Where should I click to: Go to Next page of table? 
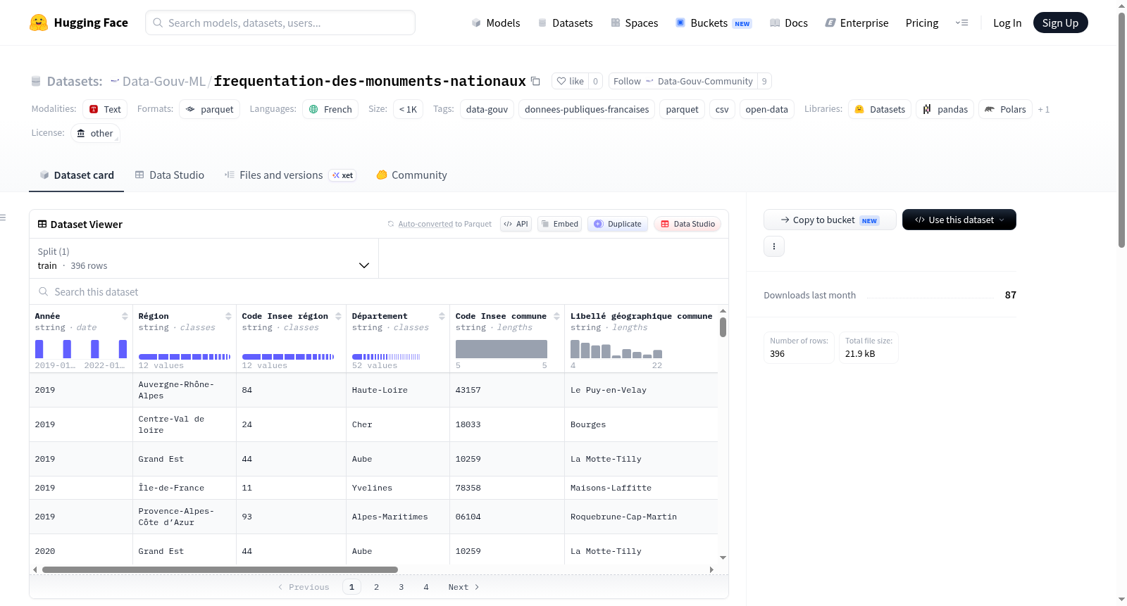click(x=463, y=587)
